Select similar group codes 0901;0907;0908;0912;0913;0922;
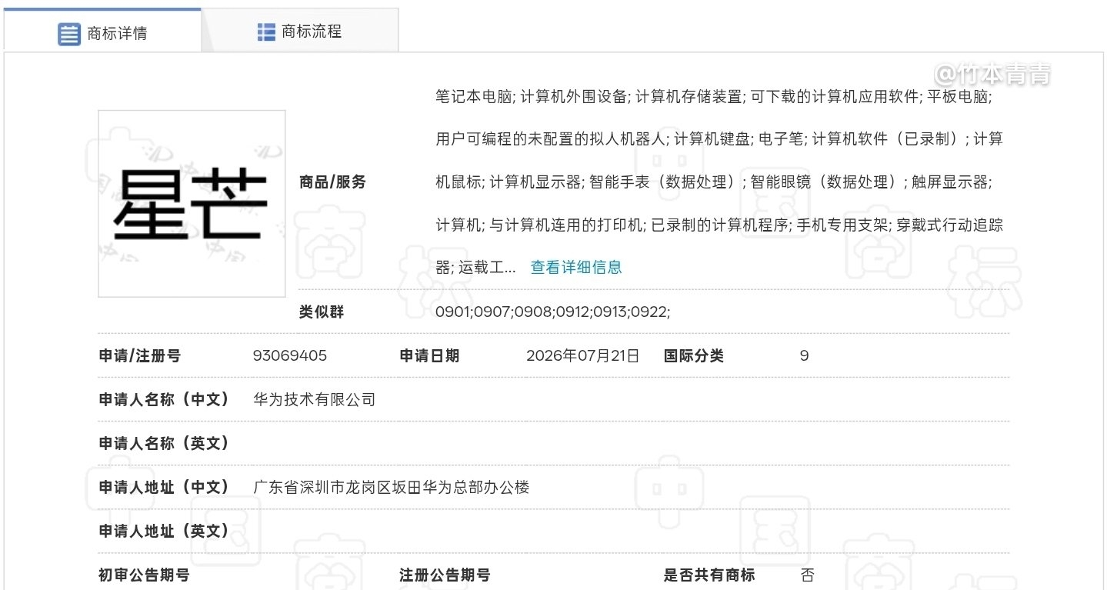Image resolution: width=1107 pixels, height=590 pixels. pos(553,312)
